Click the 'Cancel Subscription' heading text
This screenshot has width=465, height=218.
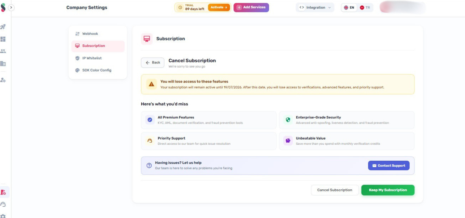click(x=192, y=61)
